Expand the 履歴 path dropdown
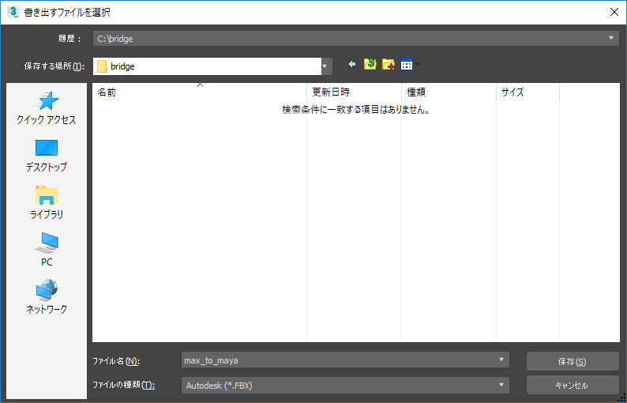The width and height of the screenshot is (627, 403). pyautogui.click(x=613, y=37)
